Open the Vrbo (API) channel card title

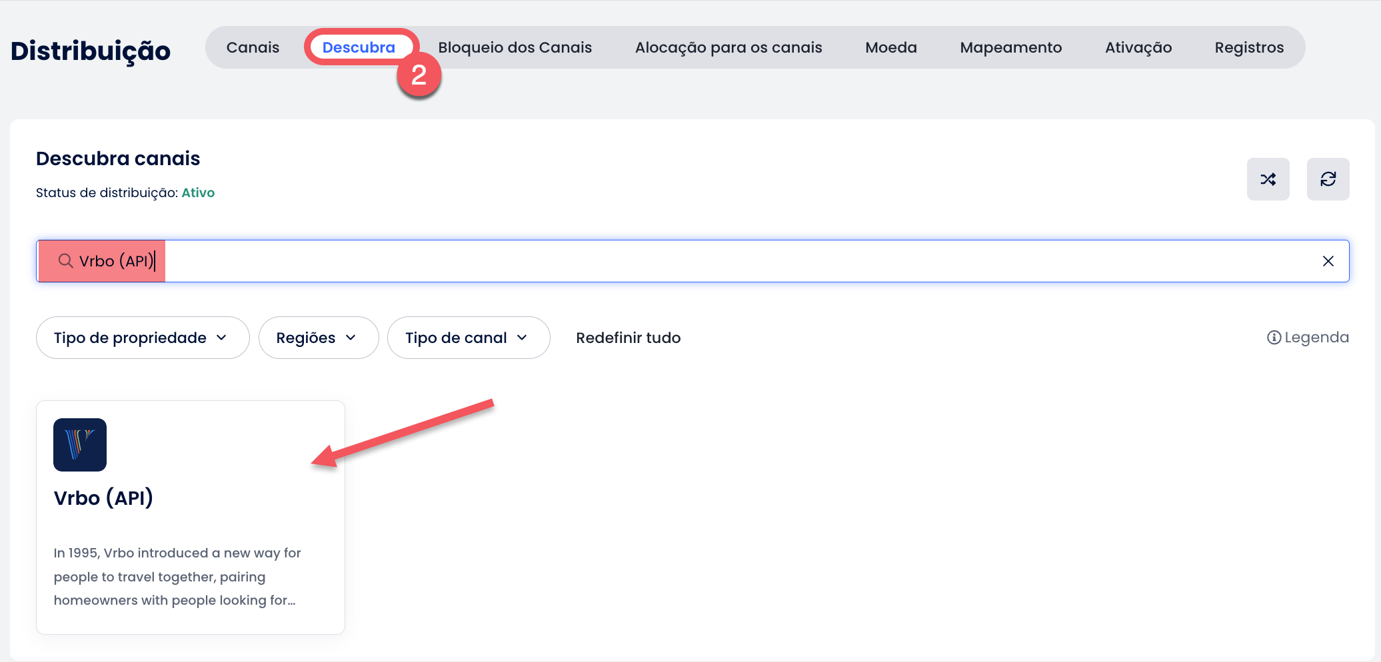click(x=103, y=498)
